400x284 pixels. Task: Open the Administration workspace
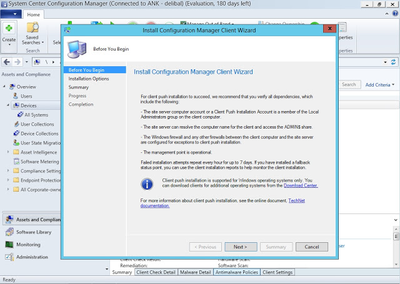tap(31, 257)
